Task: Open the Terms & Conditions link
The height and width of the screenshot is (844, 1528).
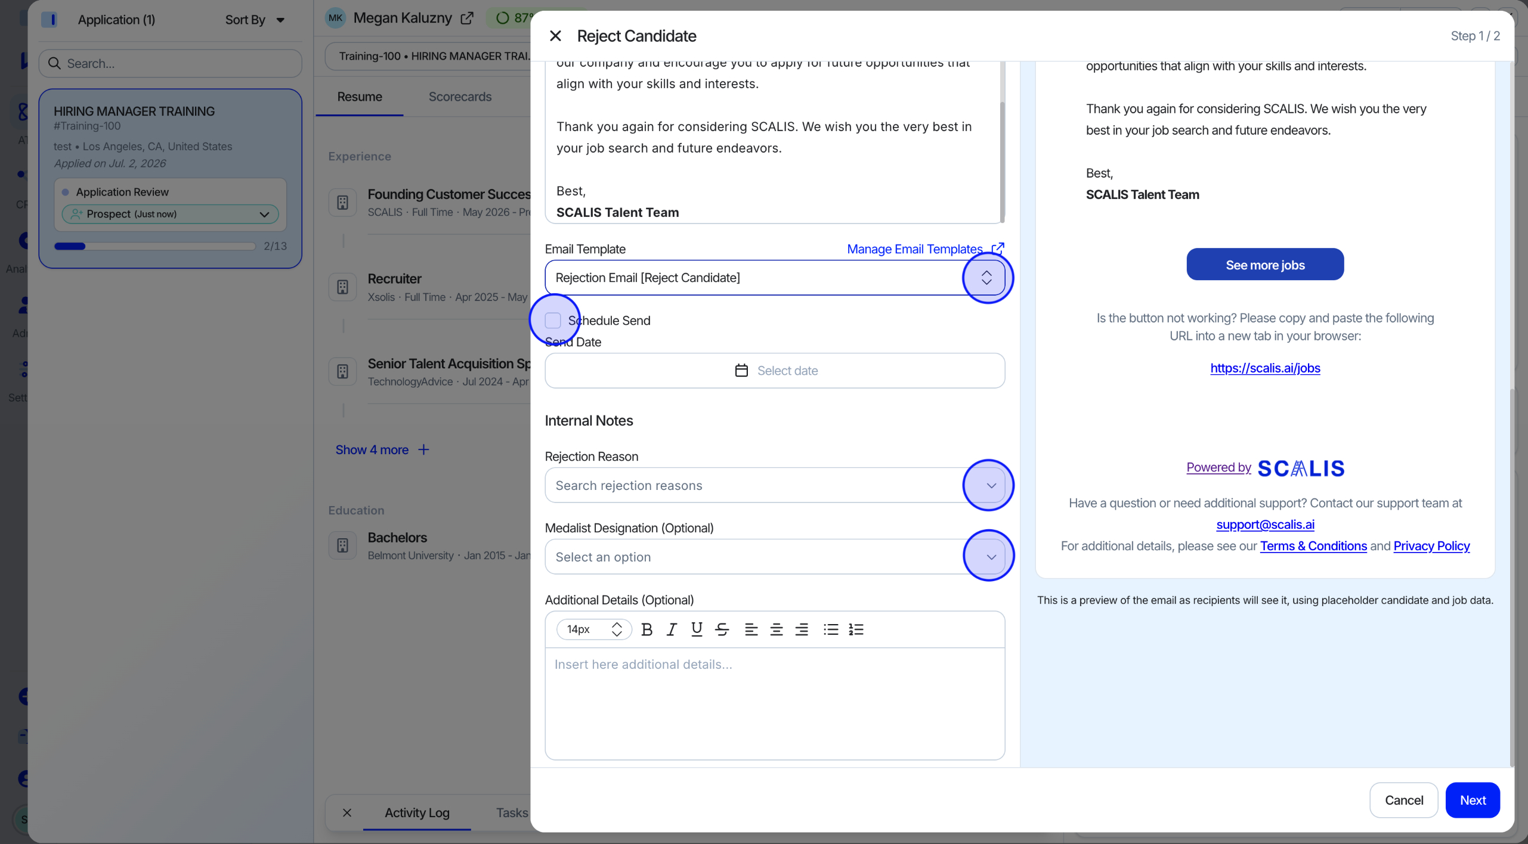Action: (x=1313, y=546)
